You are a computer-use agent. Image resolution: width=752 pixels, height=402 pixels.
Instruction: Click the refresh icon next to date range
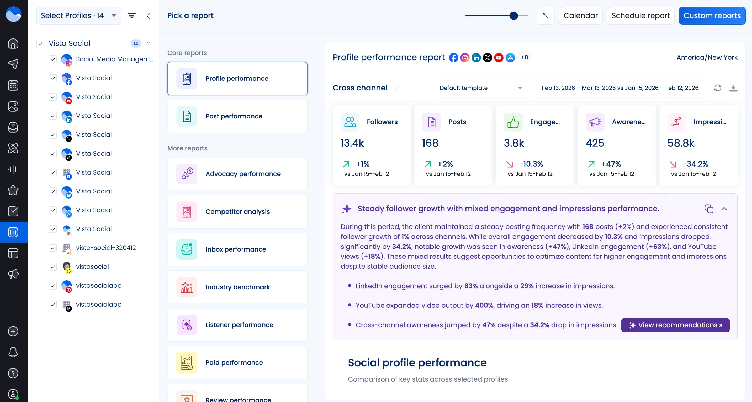[x=718, y=88]
